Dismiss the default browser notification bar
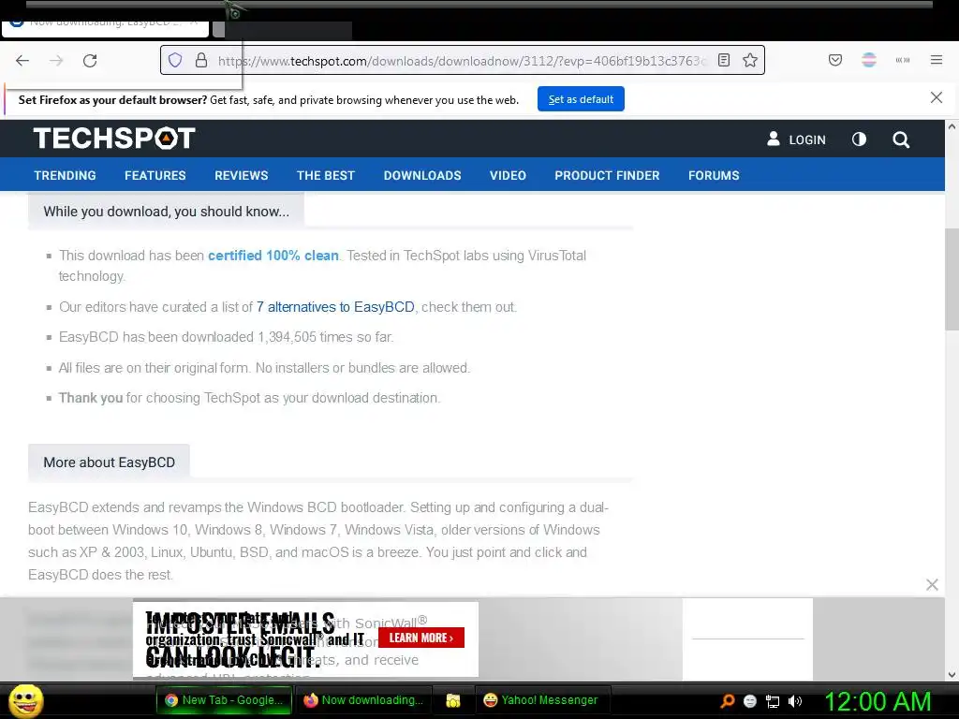Viewport: 959px width, 719px height. [937, 97]
